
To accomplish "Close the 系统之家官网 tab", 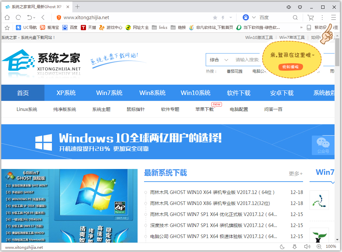I will (x=68, y=7).
